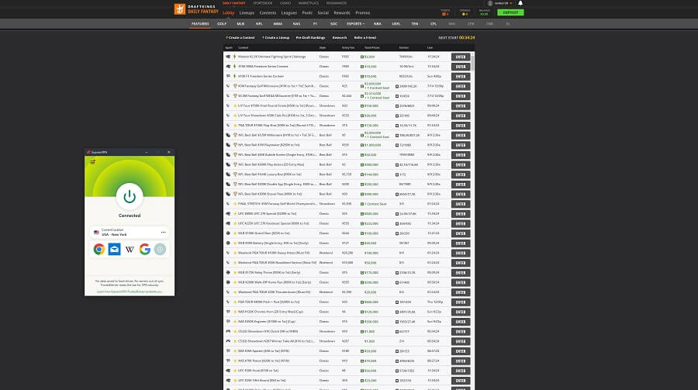Switch to the Lineups nav item
The image size is (698, 390).
point(247,13)
